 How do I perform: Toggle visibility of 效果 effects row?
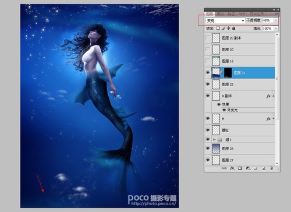click(x=219, y=104)
